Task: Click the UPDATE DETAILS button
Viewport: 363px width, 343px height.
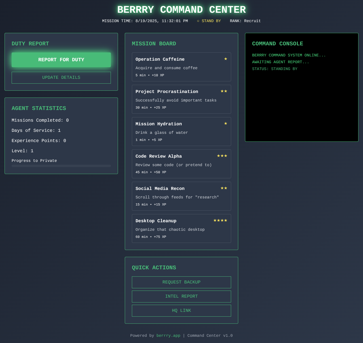Action: [61, 77]
